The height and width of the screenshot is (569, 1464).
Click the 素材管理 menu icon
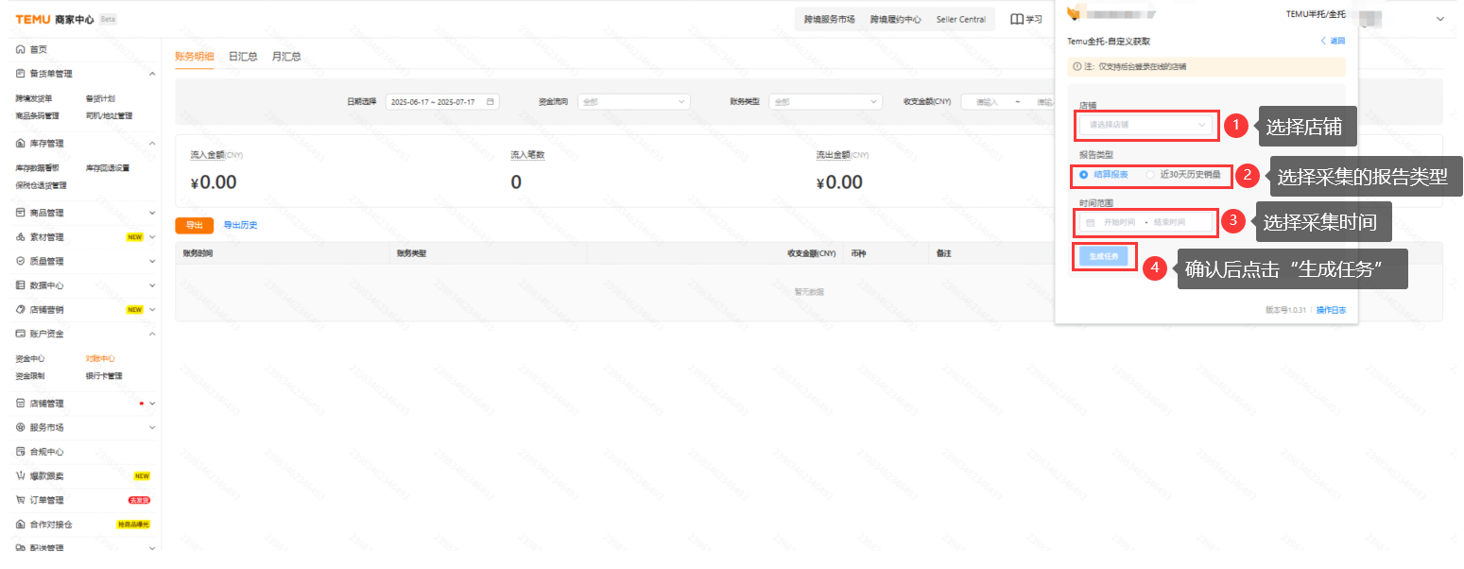20,237
